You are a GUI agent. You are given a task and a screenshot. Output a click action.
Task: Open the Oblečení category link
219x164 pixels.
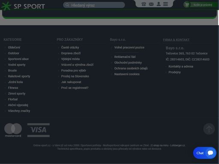pyautogui.click(x=14, y=47)
